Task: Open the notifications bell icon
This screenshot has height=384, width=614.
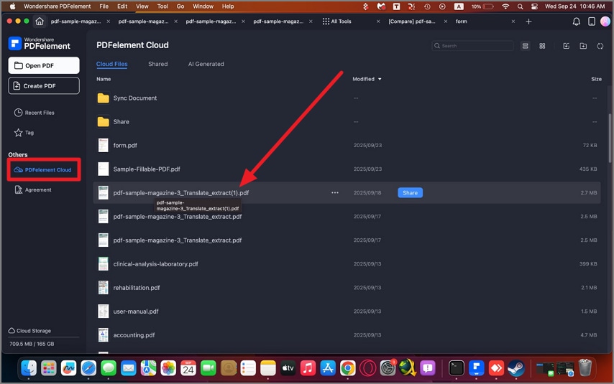Action: pos(576,22)
